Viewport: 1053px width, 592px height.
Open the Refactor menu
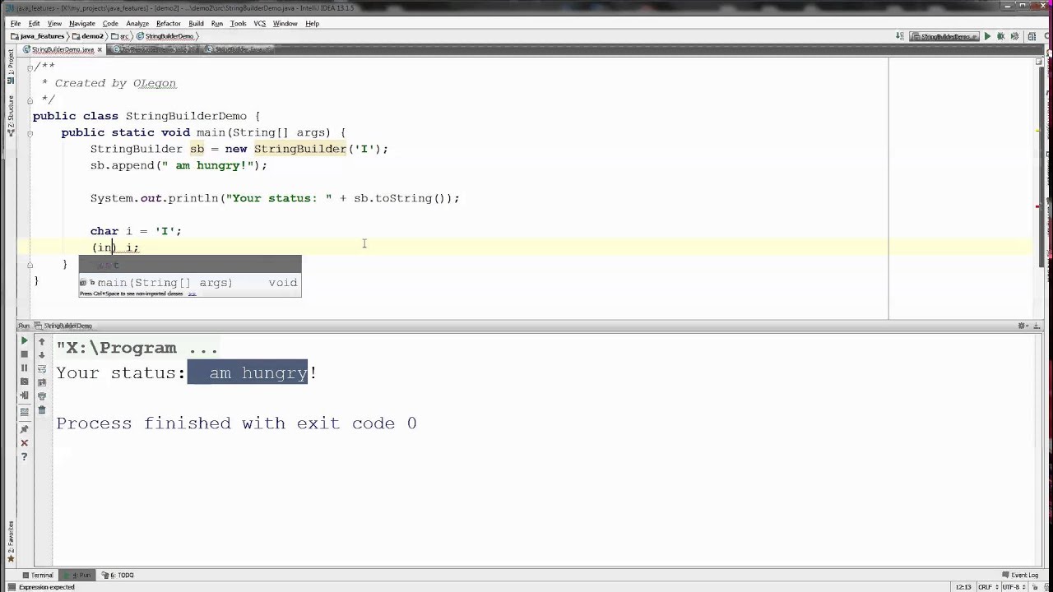tap(168, 23)
